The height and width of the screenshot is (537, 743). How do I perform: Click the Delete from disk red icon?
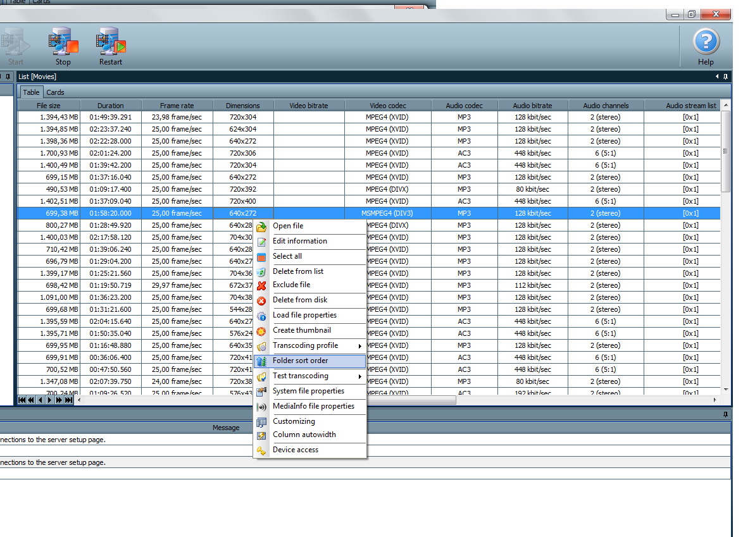click(x=261, y=300)
